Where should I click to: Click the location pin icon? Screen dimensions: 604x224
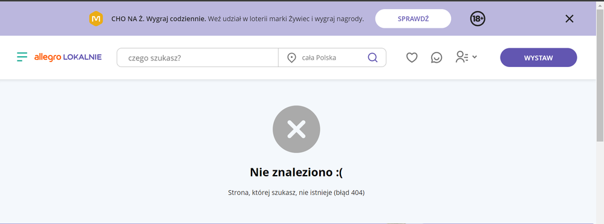tap(291, 58)
